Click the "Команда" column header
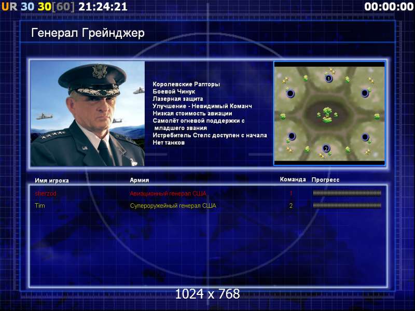 click(x=293, y=179)
